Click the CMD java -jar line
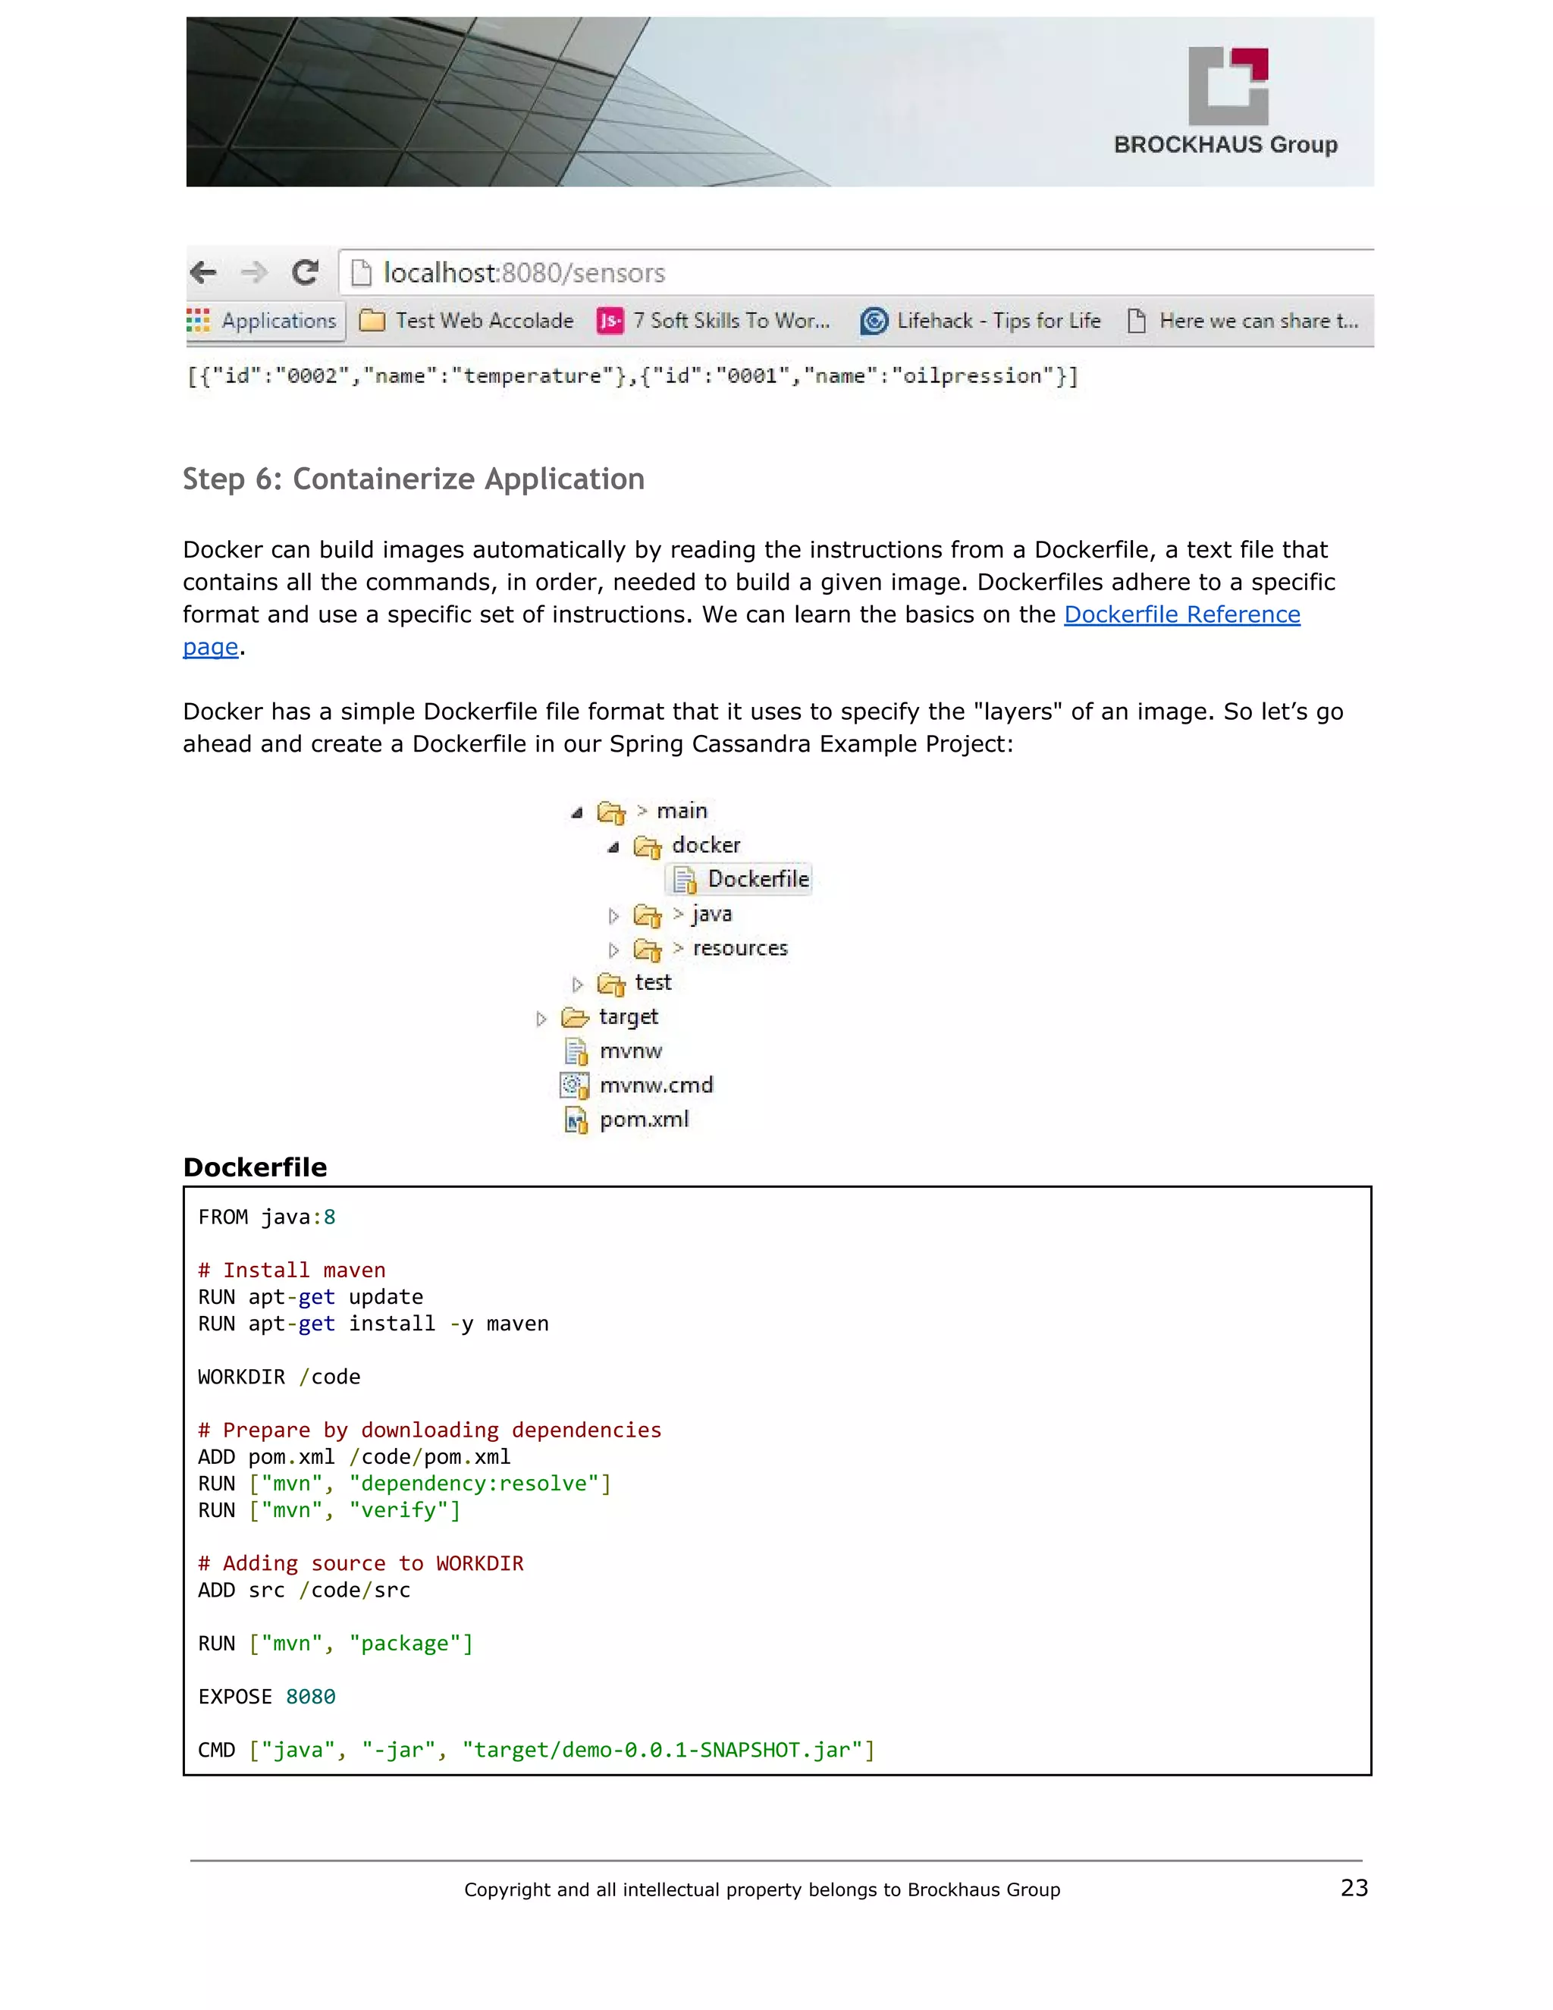The image size is (1553, 2010). pos(536,1751)
